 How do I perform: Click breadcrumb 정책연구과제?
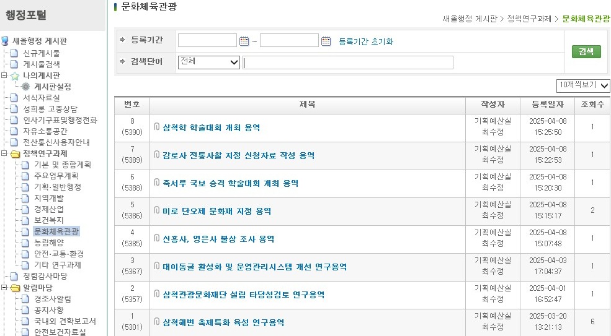(529, 19)
